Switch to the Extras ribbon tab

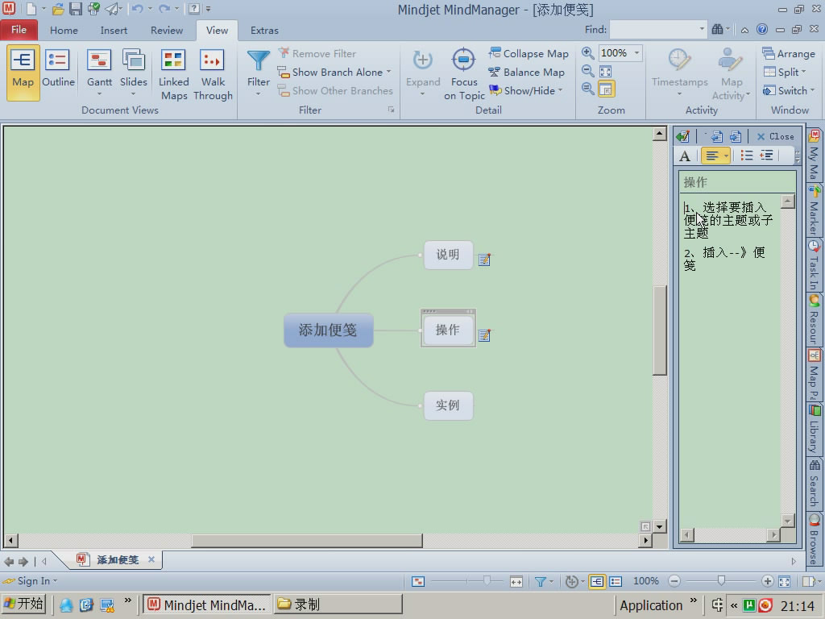(264, 31)
